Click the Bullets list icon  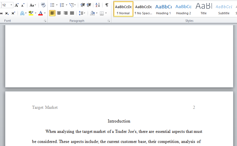52,5
